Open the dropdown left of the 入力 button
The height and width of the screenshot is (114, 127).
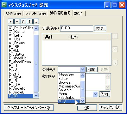95,94
